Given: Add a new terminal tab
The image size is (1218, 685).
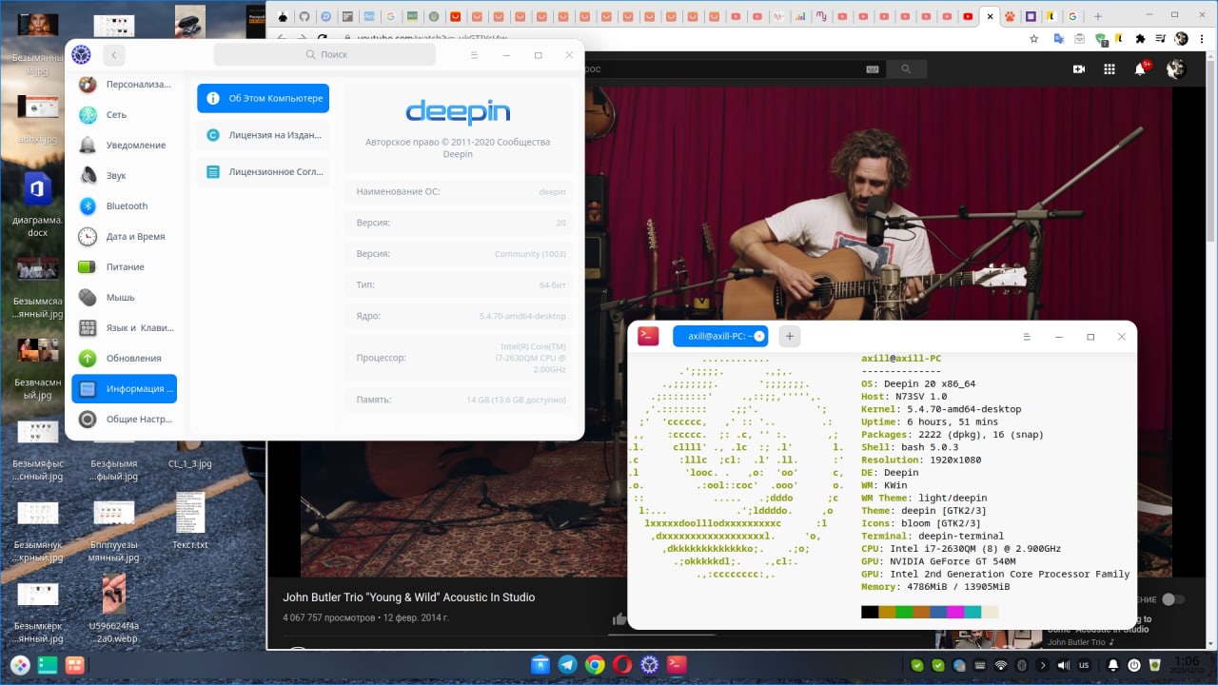Looking at the screenshot, I should point(789,336).
